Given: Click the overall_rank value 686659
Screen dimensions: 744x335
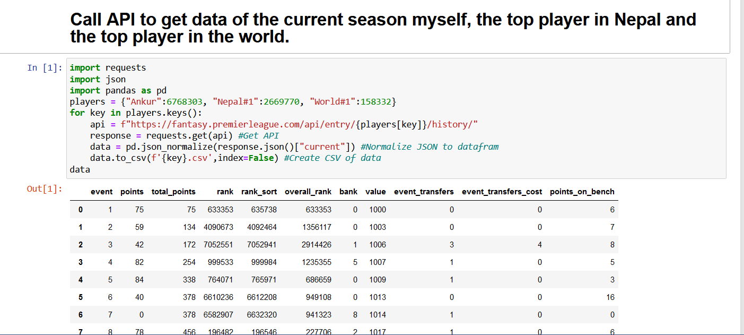Looking at the screenshot, I should (319, 280).
